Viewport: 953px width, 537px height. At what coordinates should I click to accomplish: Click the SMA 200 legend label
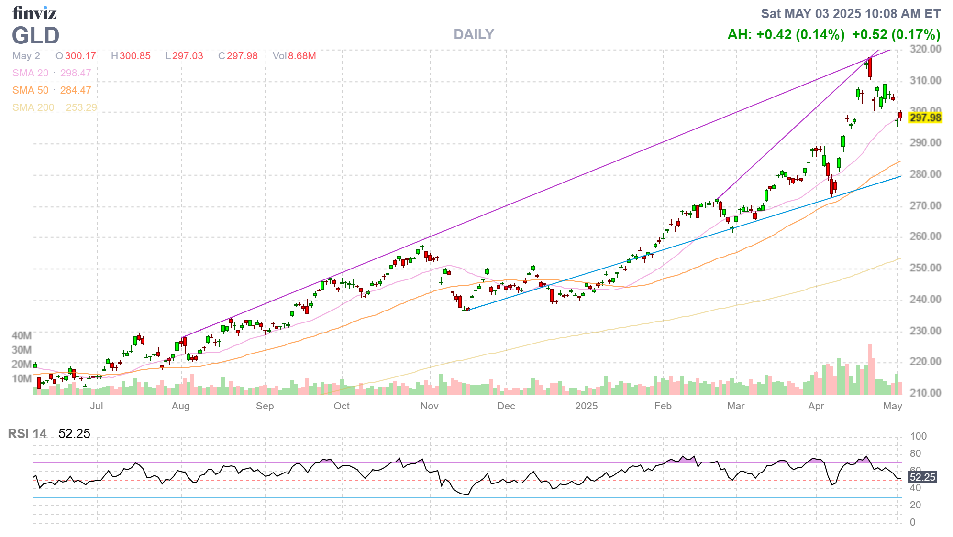[x=33, y=107]
